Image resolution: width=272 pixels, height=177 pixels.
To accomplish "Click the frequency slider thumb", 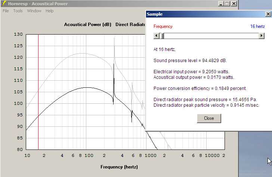I will (163, 36).
